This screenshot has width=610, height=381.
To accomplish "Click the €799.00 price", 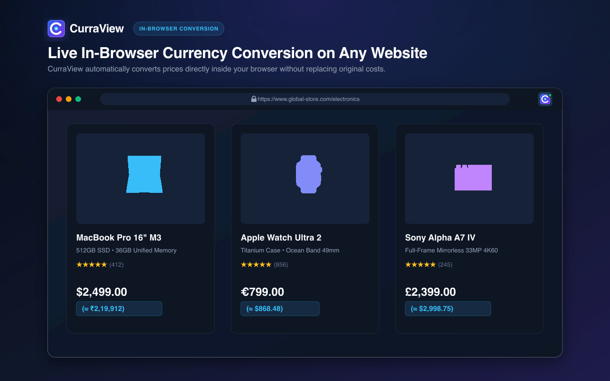I will click(x=262, y=292).
